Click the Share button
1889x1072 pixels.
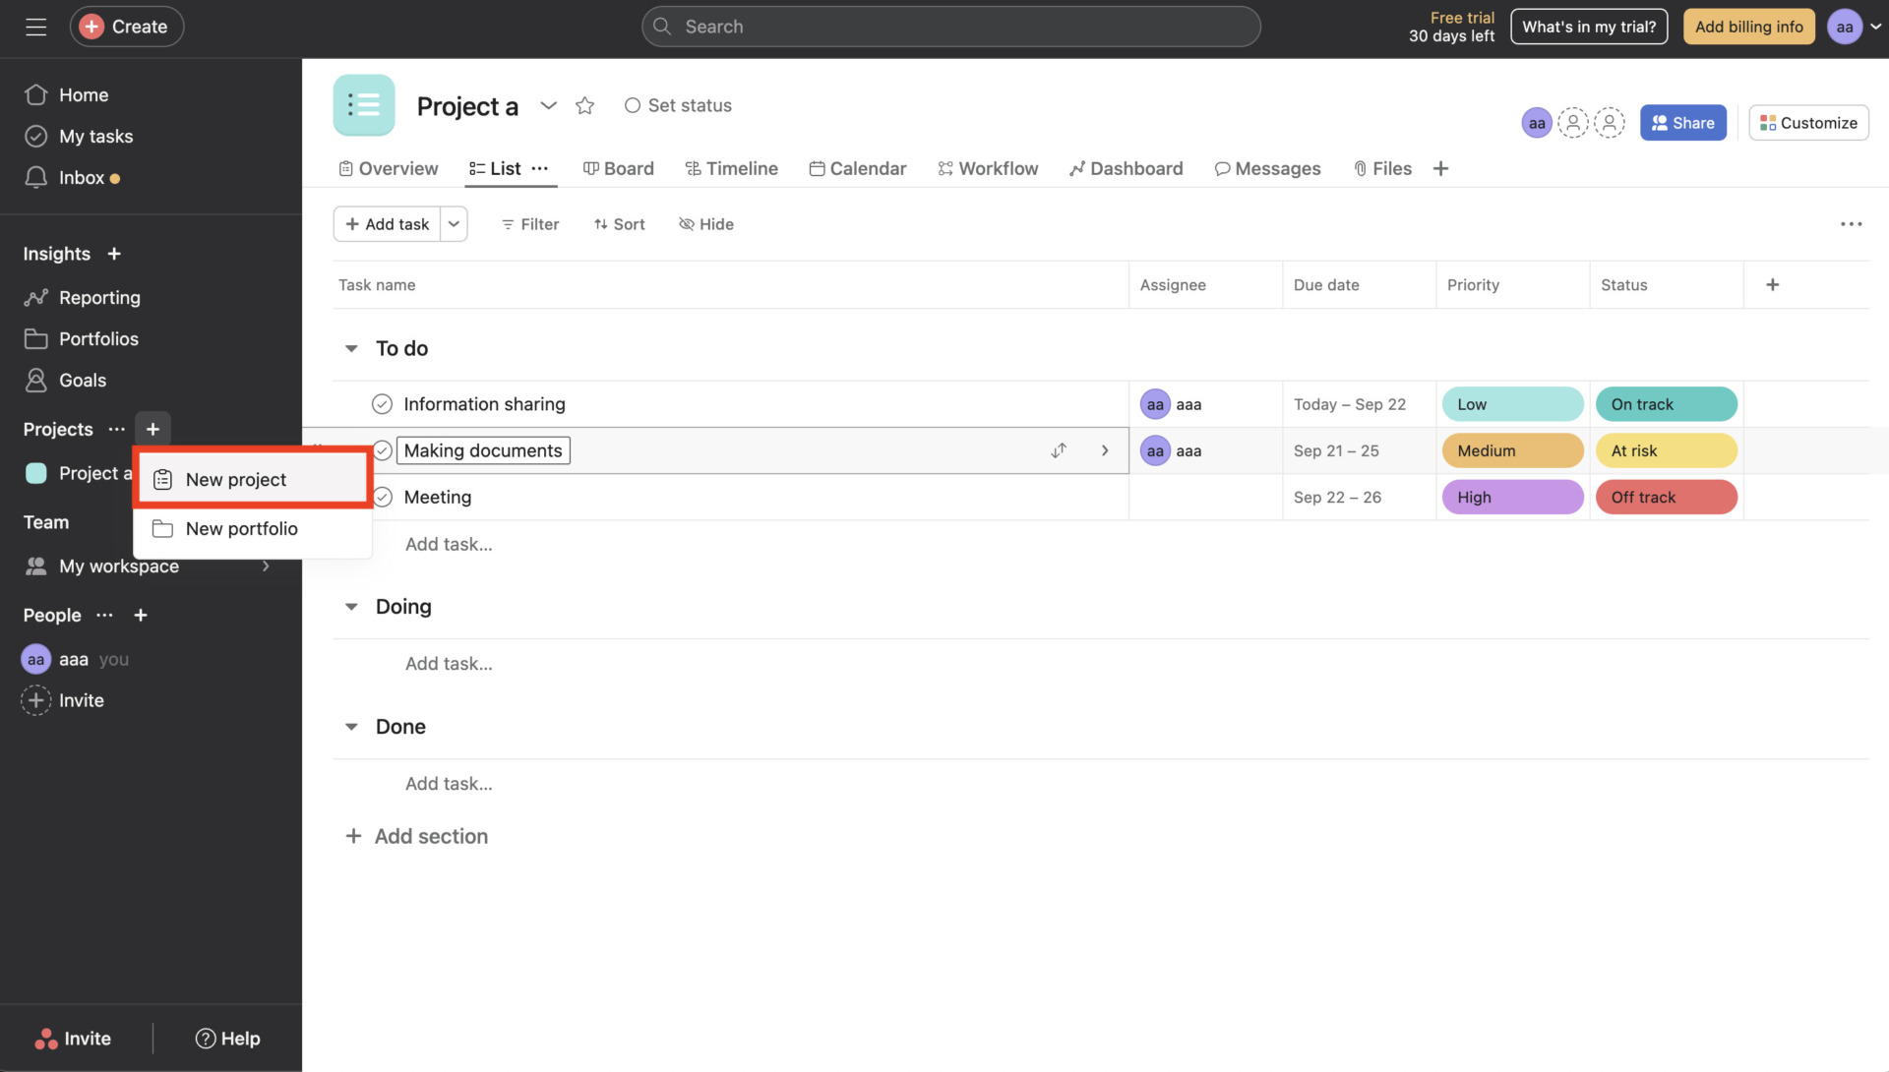(x=1682, y=122)
